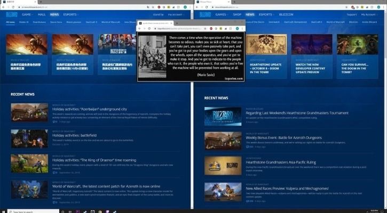
Task: Open the profile avatar in the right browser window
Action: (378, 7)
